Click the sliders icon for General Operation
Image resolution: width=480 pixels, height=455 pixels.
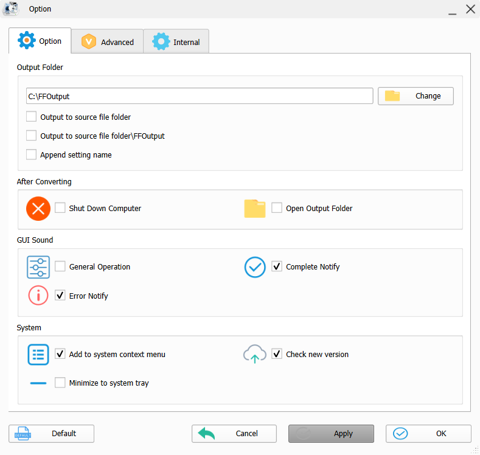point(38,267)
